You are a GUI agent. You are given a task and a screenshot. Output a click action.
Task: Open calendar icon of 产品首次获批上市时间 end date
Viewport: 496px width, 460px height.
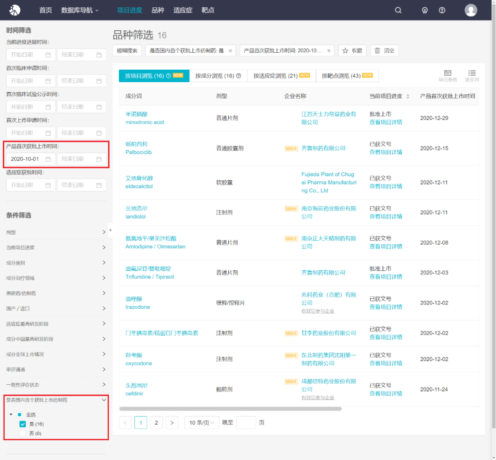point(99,159)
